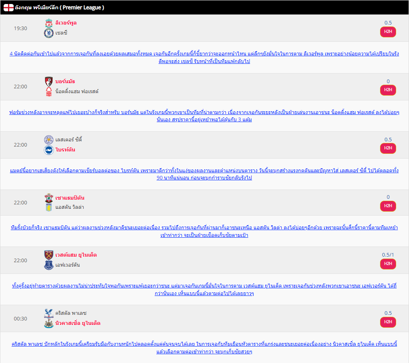Image resolution: width=409 pixels, height=363 pixels.
Task: Click team name ลิเวอร์พูล
Action: [66, 23]
